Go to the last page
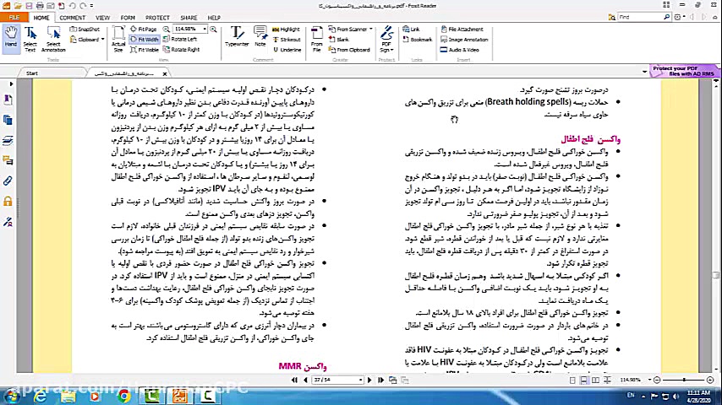 tap(380, 381)
